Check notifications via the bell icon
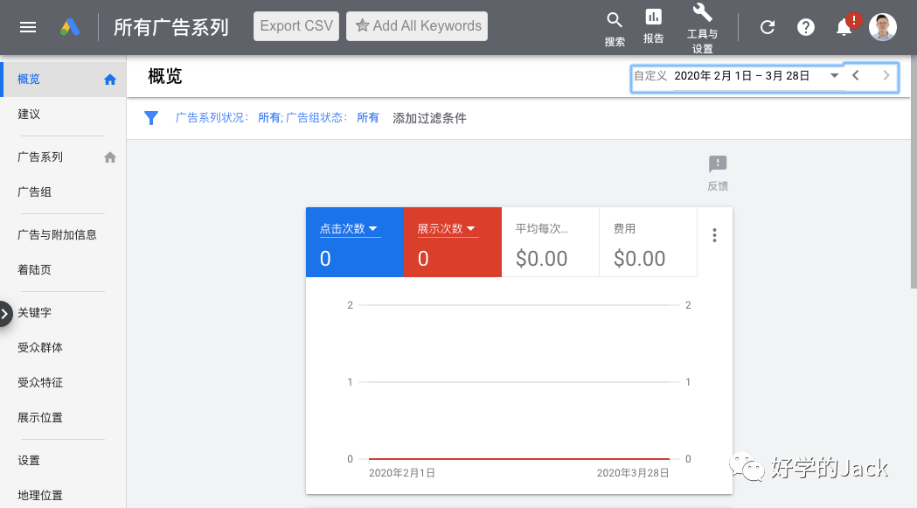Viewport: 917px width, 508px height. click(x=844, y=26)
